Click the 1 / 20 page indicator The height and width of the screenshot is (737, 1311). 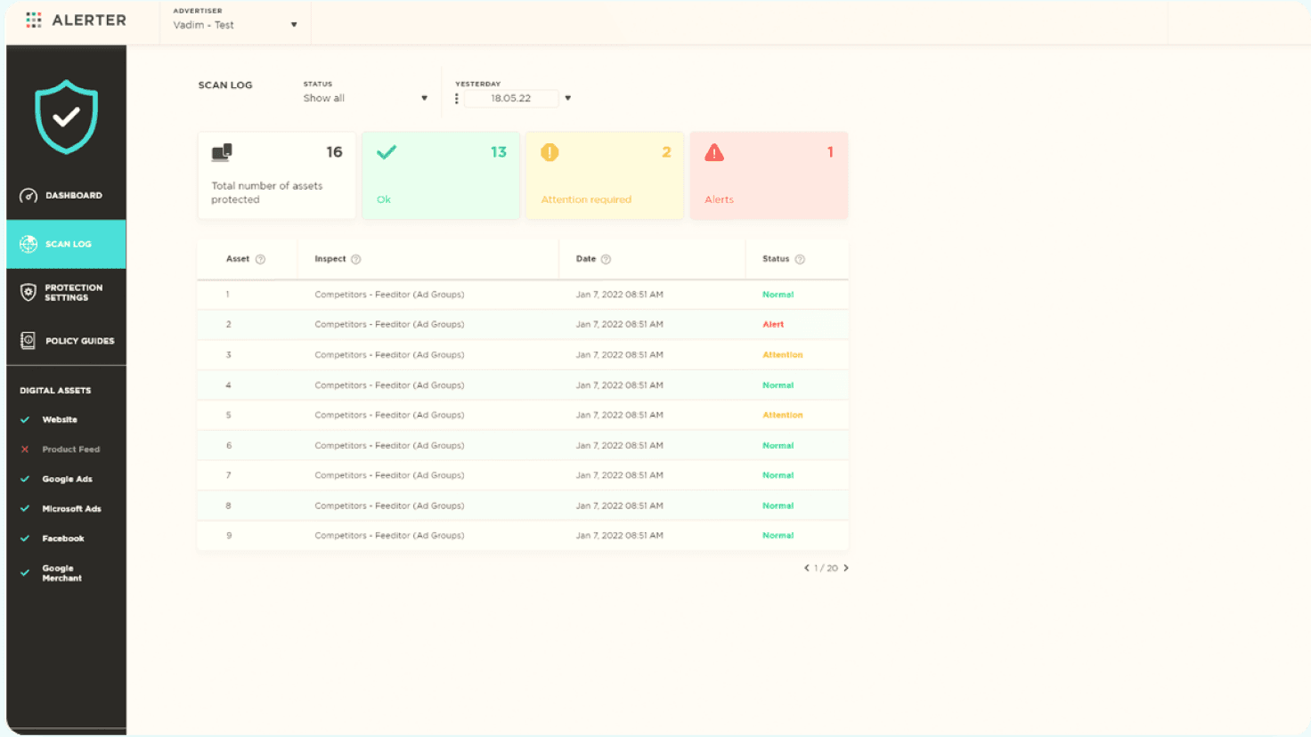pyautogui.click(x=826, y=568)
